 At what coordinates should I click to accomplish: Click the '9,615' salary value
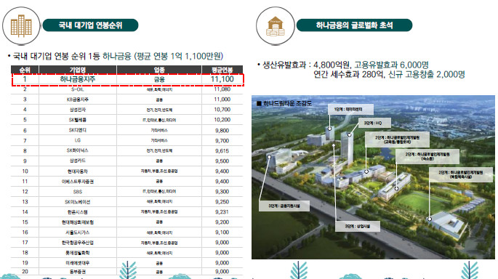click(x=222, y=151)
